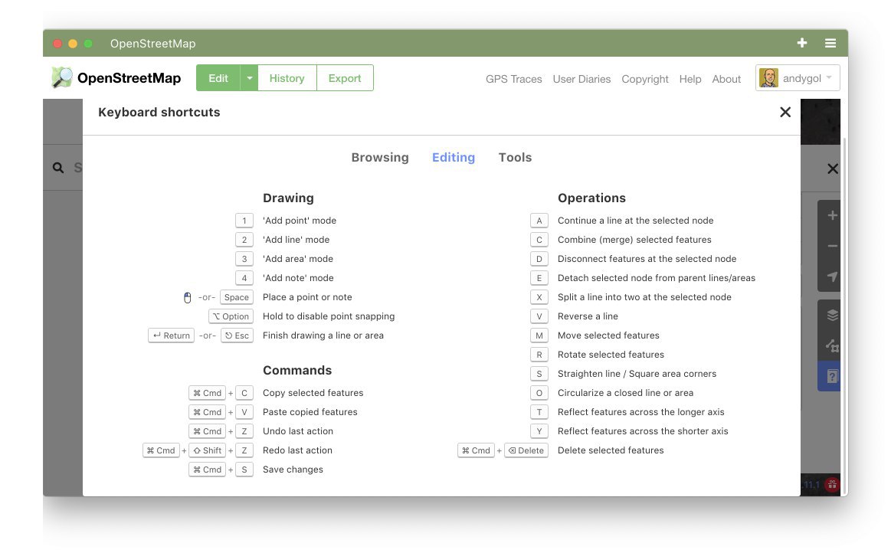Select the Editing tab
This screenshot has height=553, width=891.
pyautogui.click(x=454, y=158)
